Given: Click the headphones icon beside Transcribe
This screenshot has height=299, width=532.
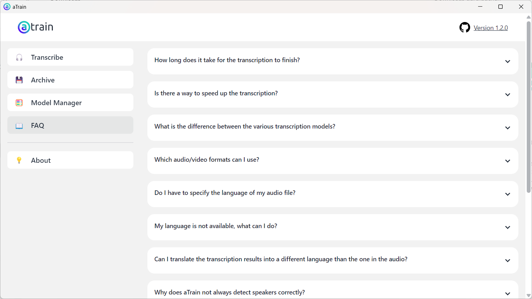Looking at the screenshot, I should tap(19, 57).
